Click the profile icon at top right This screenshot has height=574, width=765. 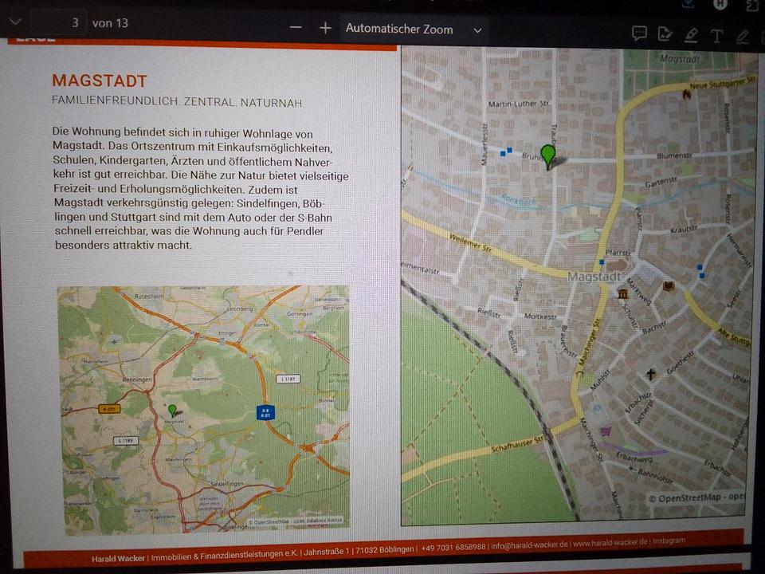click(x=720, y=4)
